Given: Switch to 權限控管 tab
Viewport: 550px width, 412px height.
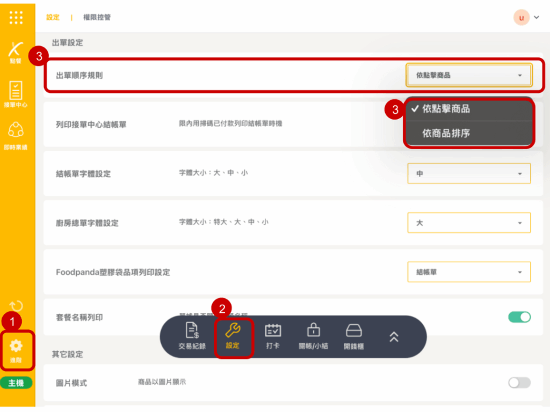Looking at the screenshot, I should click(97, 17).
